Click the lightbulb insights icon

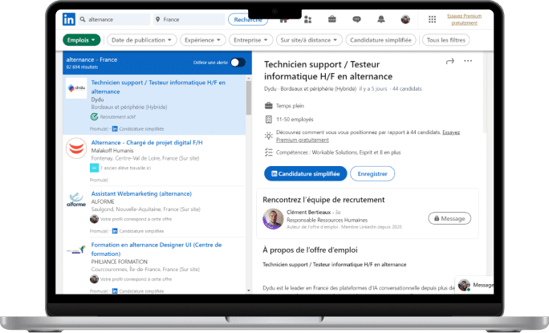tap(269, 136)
